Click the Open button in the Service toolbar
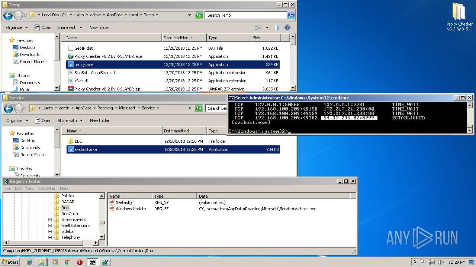Viewport: 476px width, 267px height. tap(43, 121)
